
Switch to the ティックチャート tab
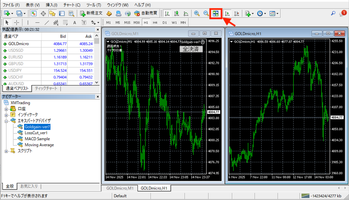(x=46, y=89)
